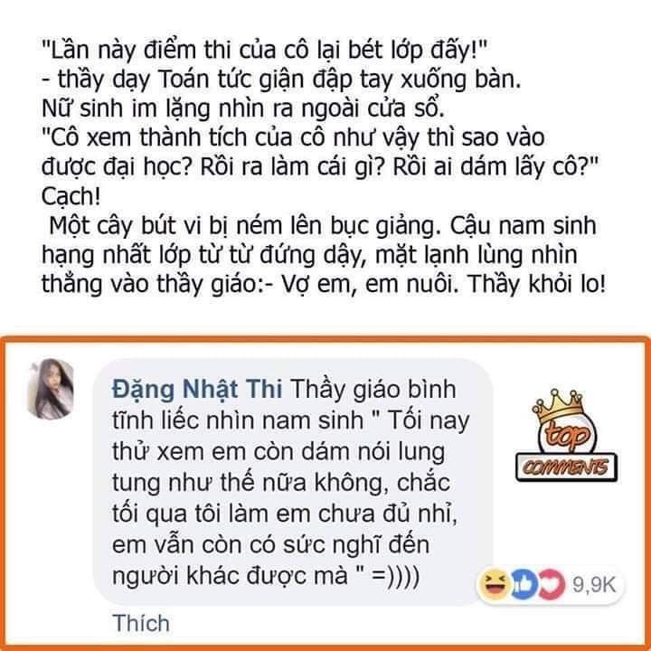
Task: Click the blue thumbs-up Like reaction
Action: pos(524,585)
